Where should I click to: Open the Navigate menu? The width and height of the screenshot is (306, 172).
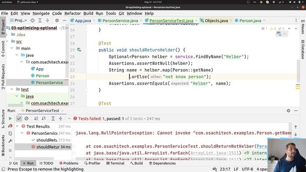(x=41, y=13)
